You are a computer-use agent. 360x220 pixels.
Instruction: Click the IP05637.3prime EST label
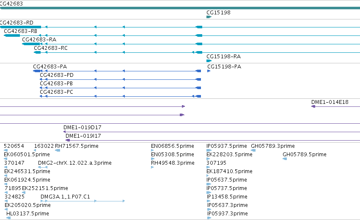point(227,206)
